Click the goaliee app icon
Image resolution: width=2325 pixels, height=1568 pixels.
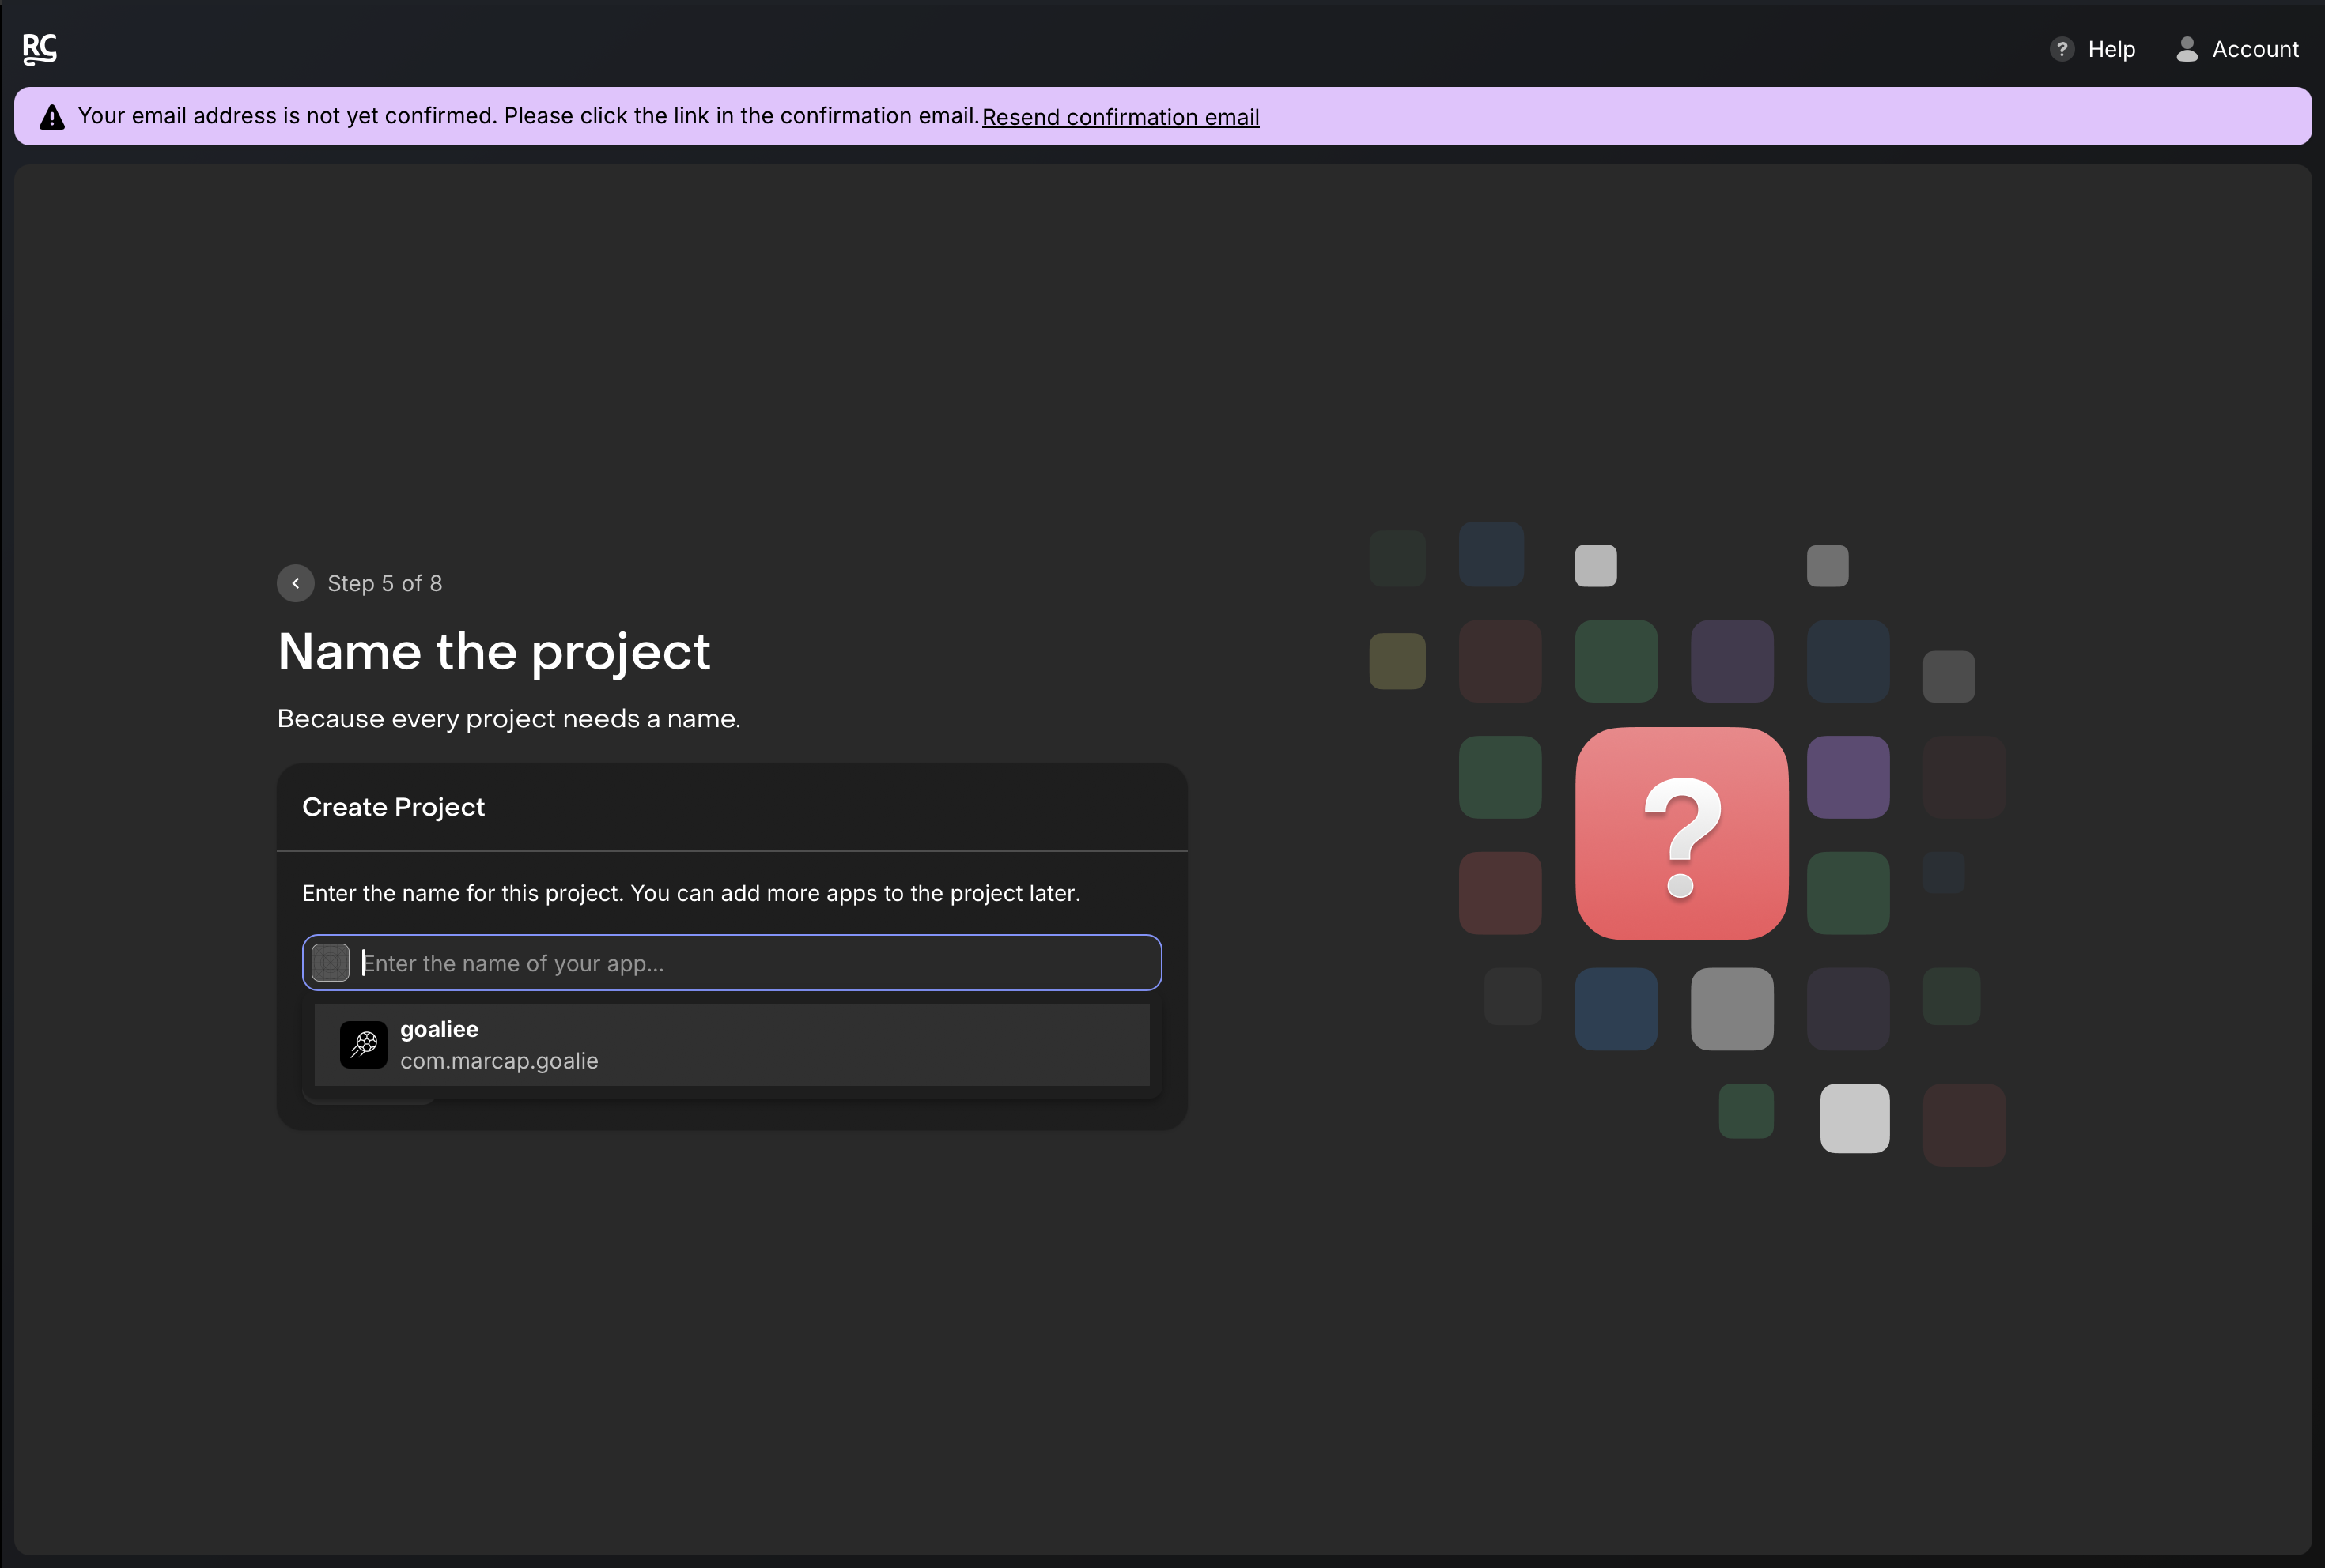(363, 1045)
